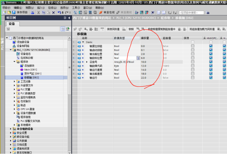
Task: Uncheck HMI/OPC accessible for 轴运行速度
Action: tap(211, 70)
